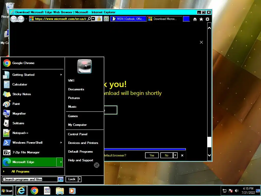Open Music from the Start menu
Viewport: 261px width, 196px height.
coord(72,106)
